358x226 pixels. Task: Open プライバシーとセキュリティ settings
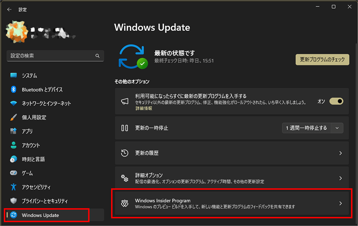[55, 201]
